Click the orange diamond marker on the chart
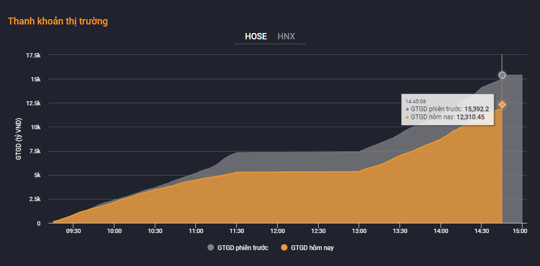Viewport: 540px width, 266px height. pyautogui.click(x=502, y=104)
